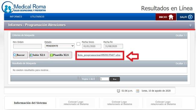
Task: Collapse Criterios de búsqueda with Ocultar
Action: (181, 35)
